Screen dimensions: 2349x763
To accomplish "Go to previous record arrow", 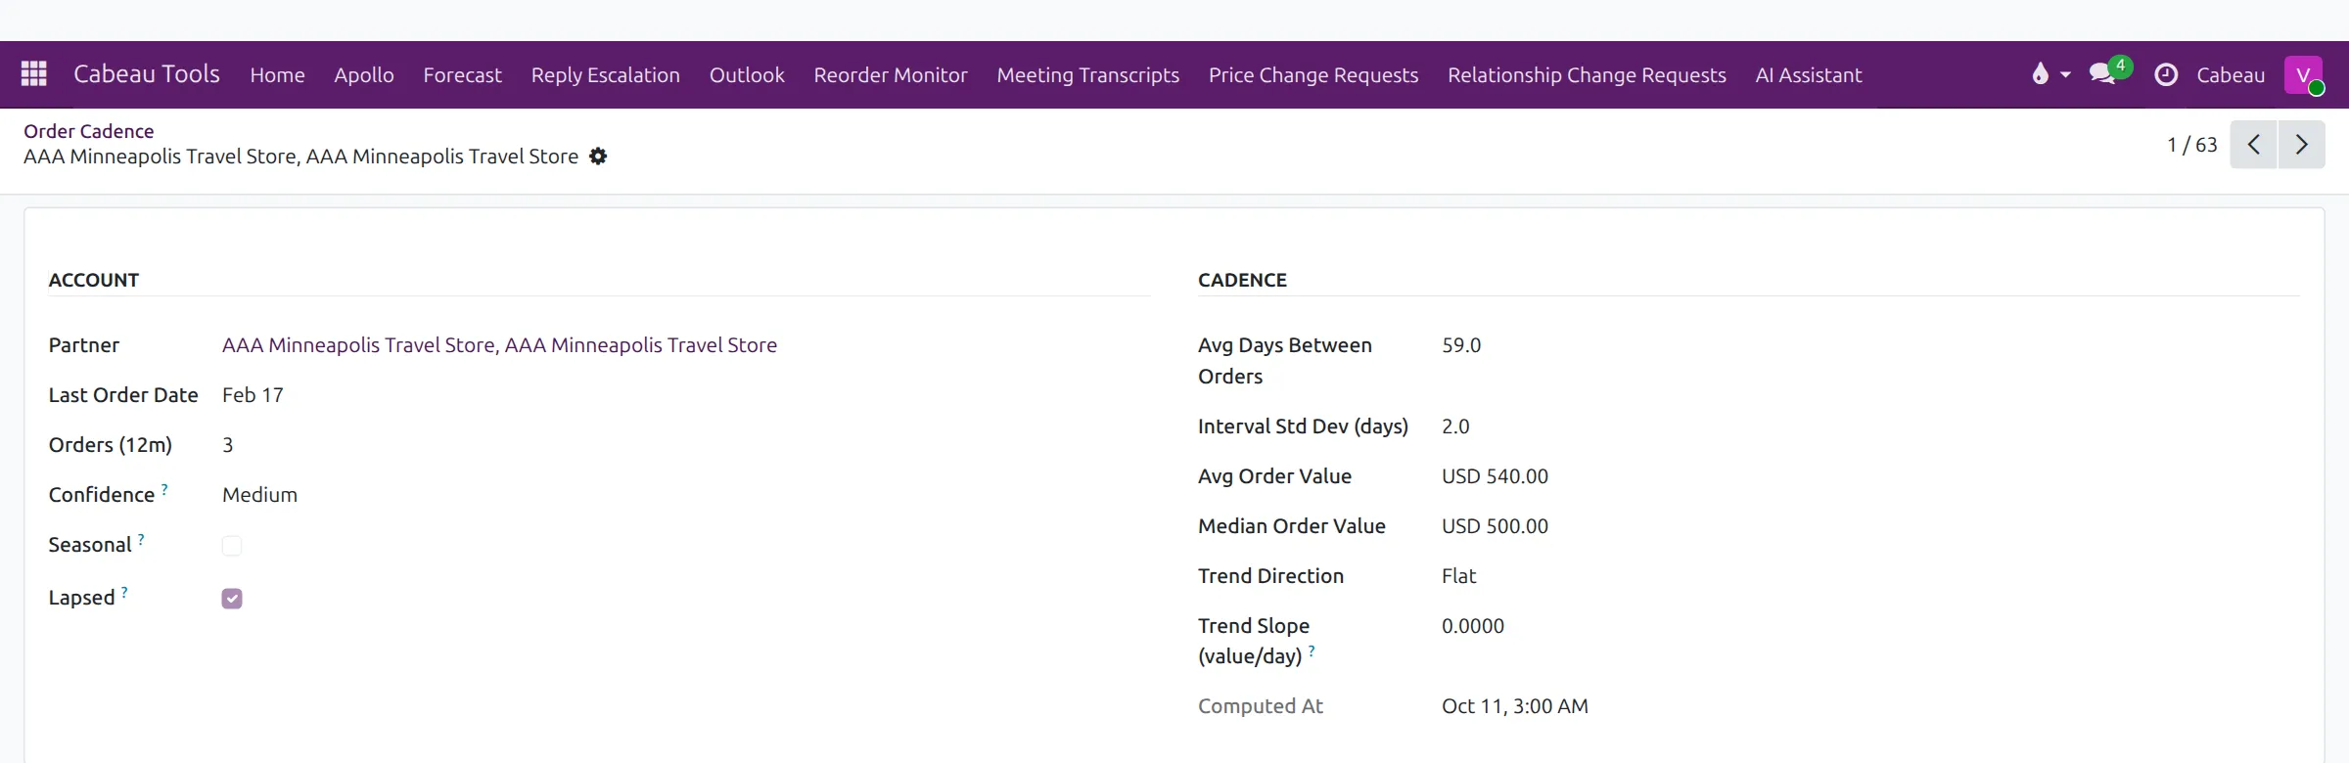I will point(2253,145).
